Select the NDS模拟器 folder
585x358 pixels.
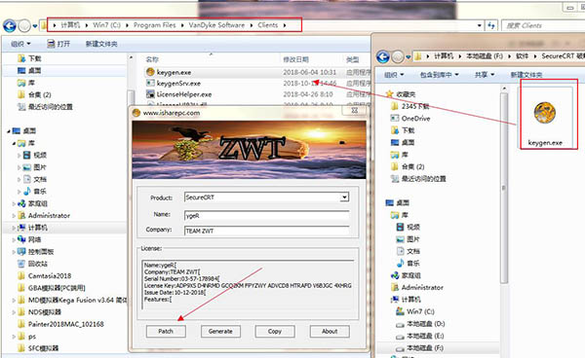(40, 312)
